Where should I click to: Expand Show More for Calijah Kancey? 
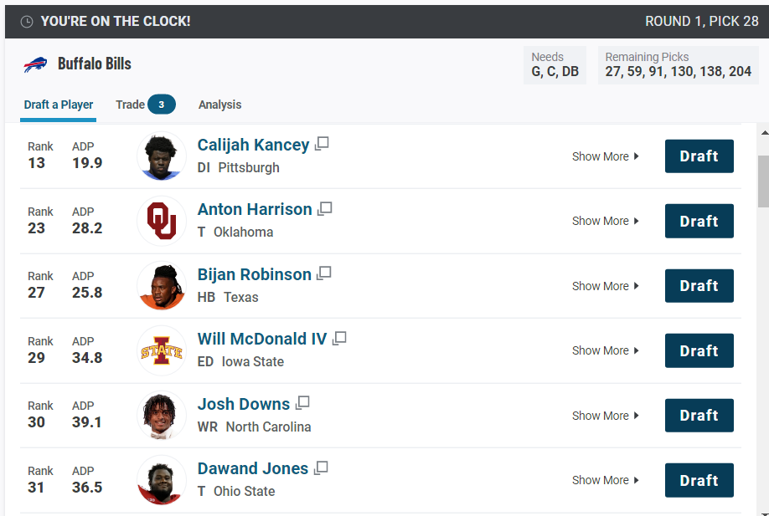pos(605,156)
